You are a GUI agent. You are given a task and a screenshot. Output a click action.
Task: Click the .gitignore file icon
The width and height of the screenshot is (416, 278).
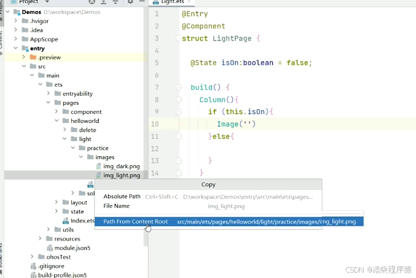[x=33, y=266]
